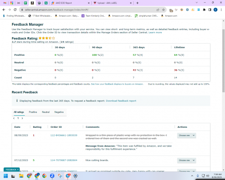Switch to the Negative ratings tab
This screenshot has width=225, height=180.
click(59, 112)
